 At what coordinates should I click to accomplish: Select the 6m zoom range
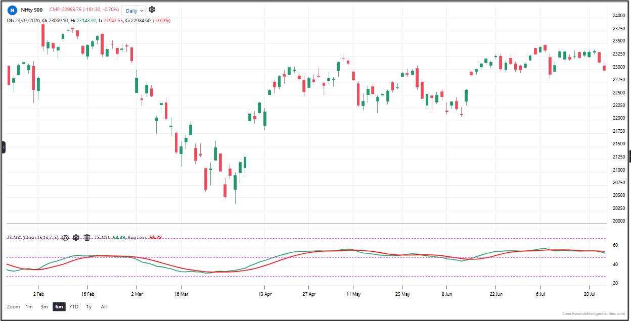click(59, 306)
